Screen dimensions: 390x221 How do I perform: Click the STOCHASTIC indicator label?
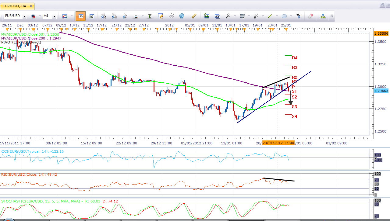pos(59,201)
